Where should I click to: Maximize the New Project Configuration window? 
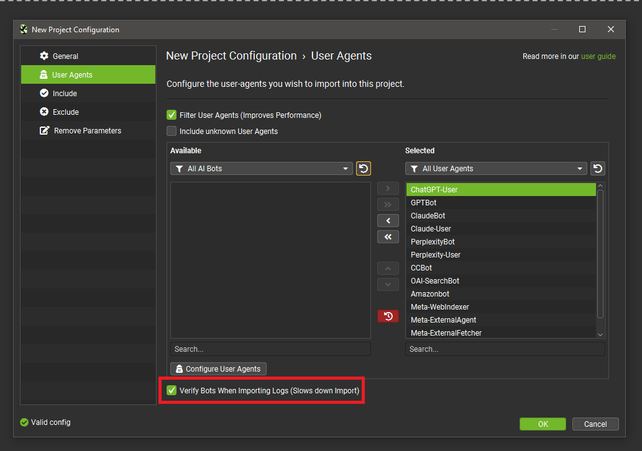tap(582, 29)
